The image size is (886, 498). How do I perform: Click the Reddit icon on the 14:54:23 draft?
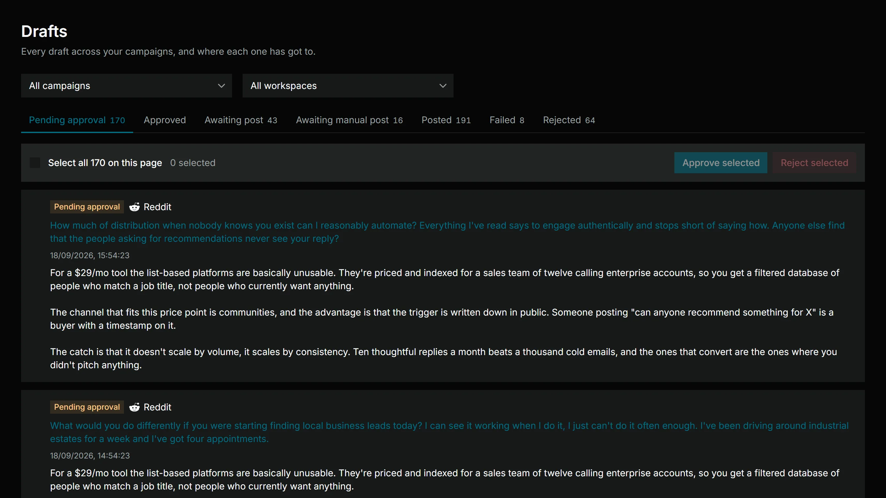click(x=134, y=407)
